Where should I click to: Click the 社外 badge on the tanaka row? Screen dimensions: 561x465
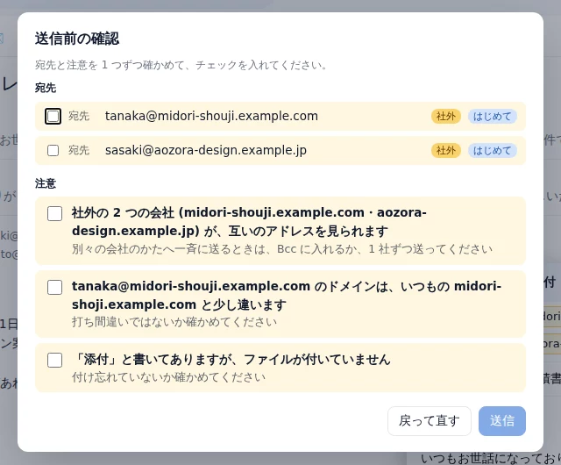point(446,117)
